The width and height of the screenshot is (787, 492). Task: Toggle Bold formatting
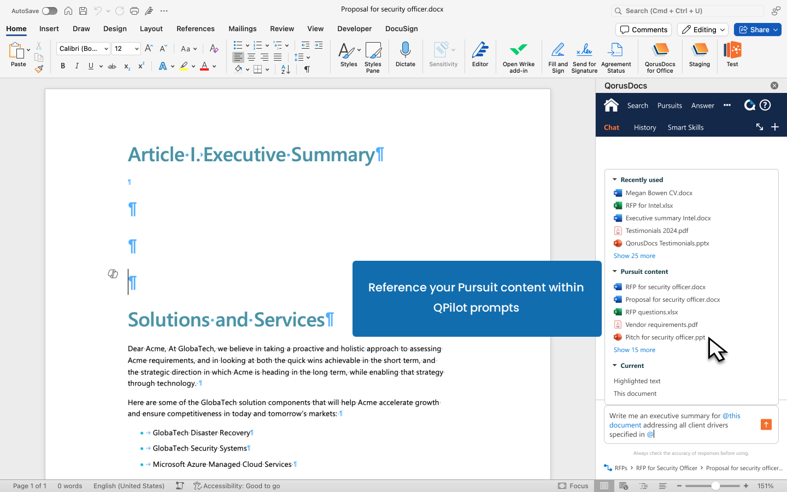tap(63, 66)
